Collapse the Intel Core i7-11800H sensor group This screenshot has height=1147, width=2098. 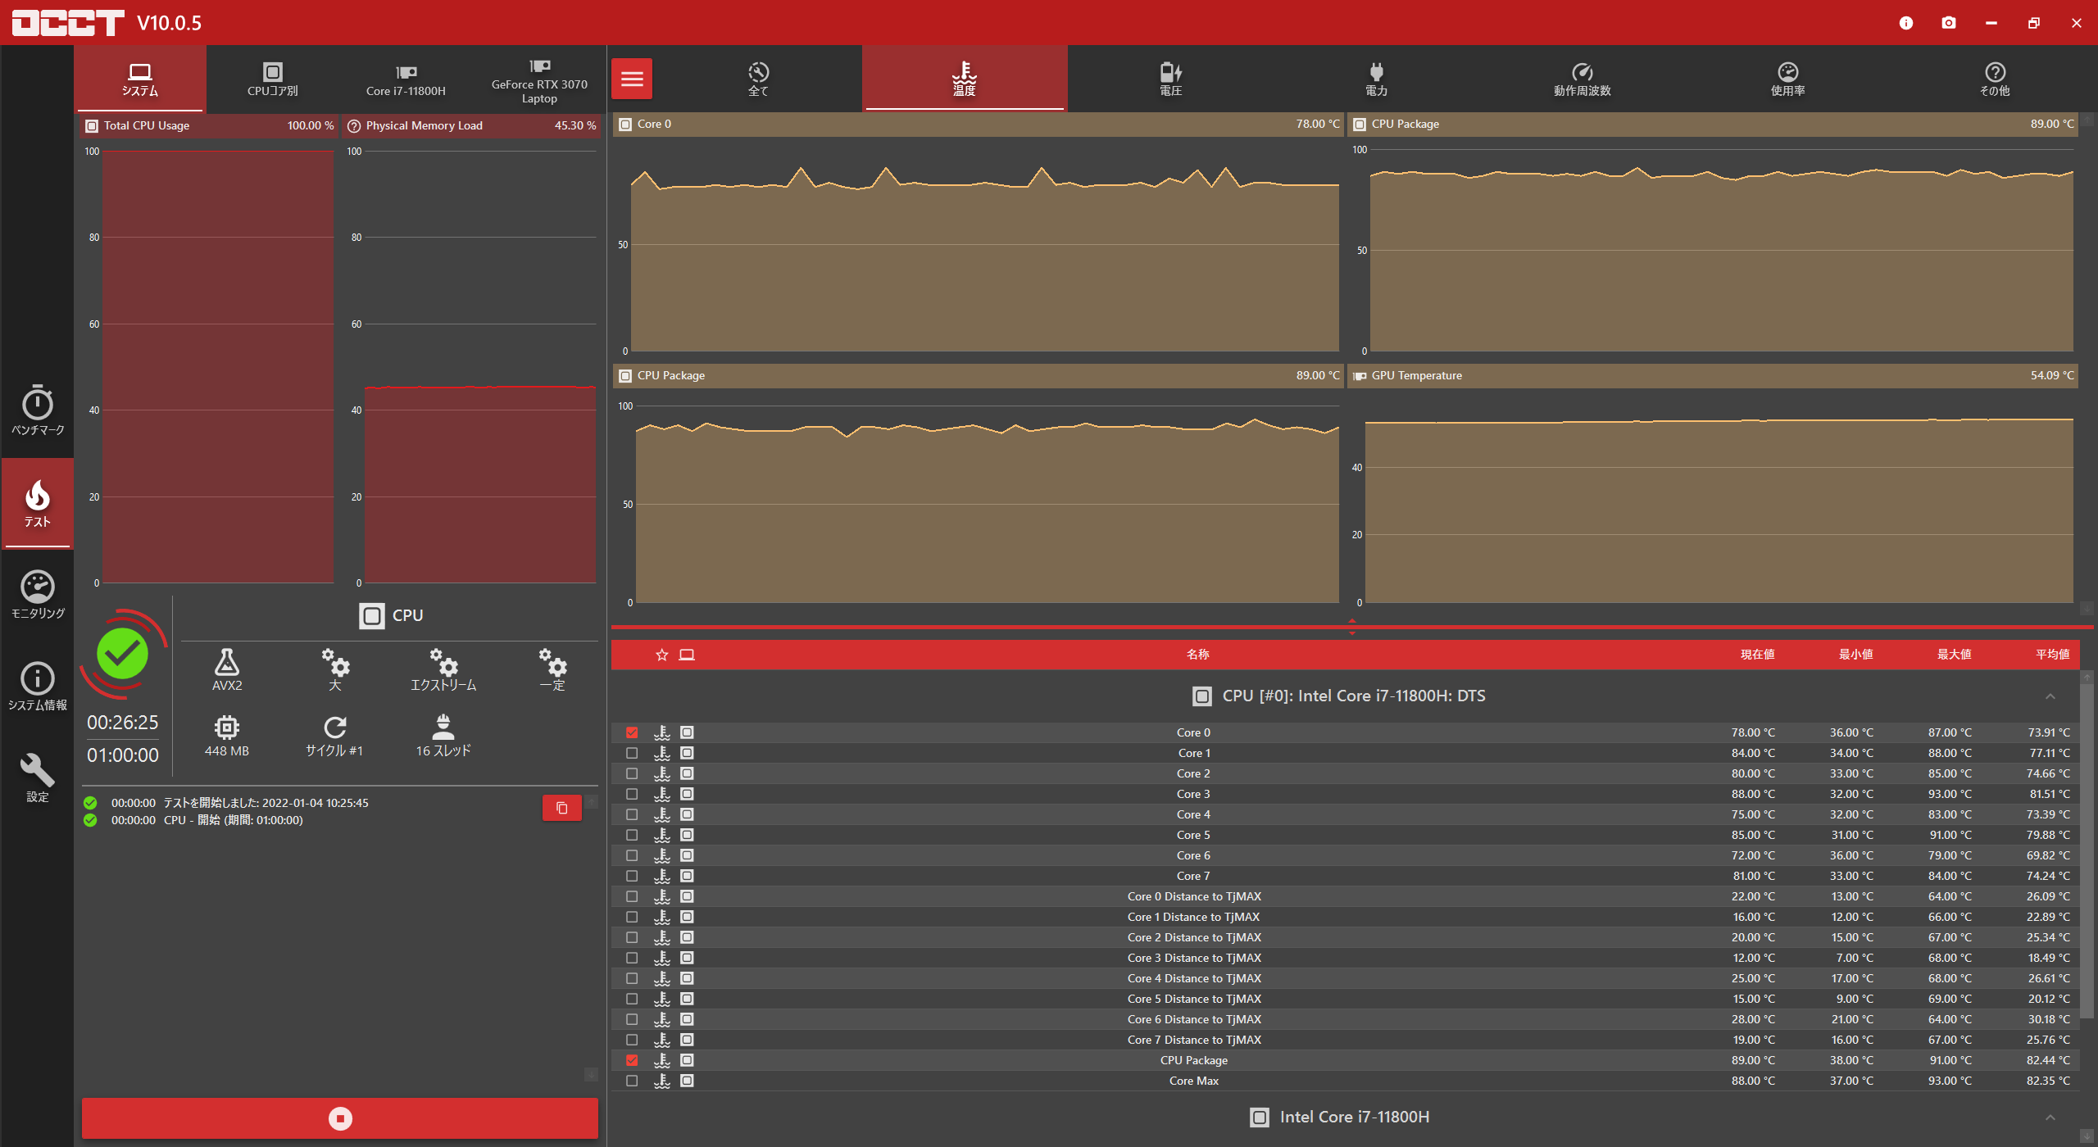point(2050,1118)
